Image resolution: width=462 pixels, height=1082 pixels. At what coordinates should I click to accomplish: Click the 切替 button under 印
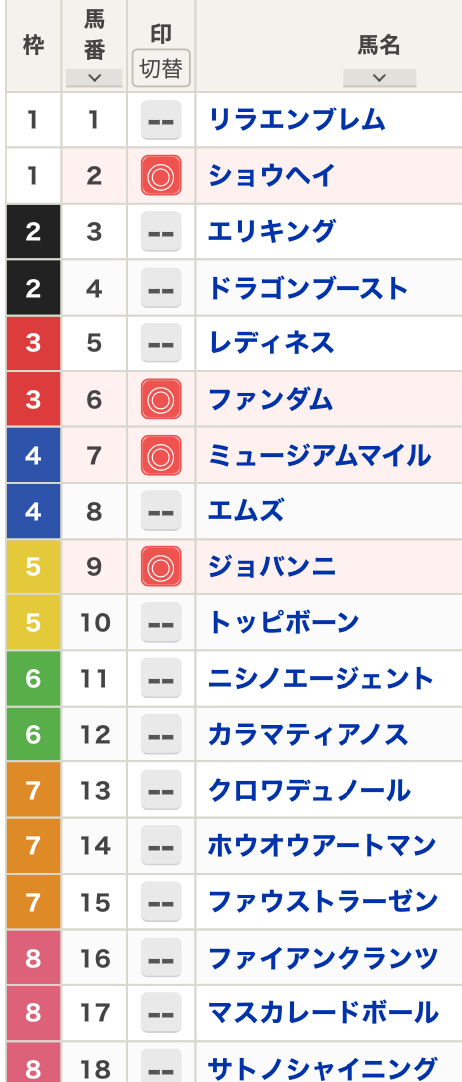161,68
